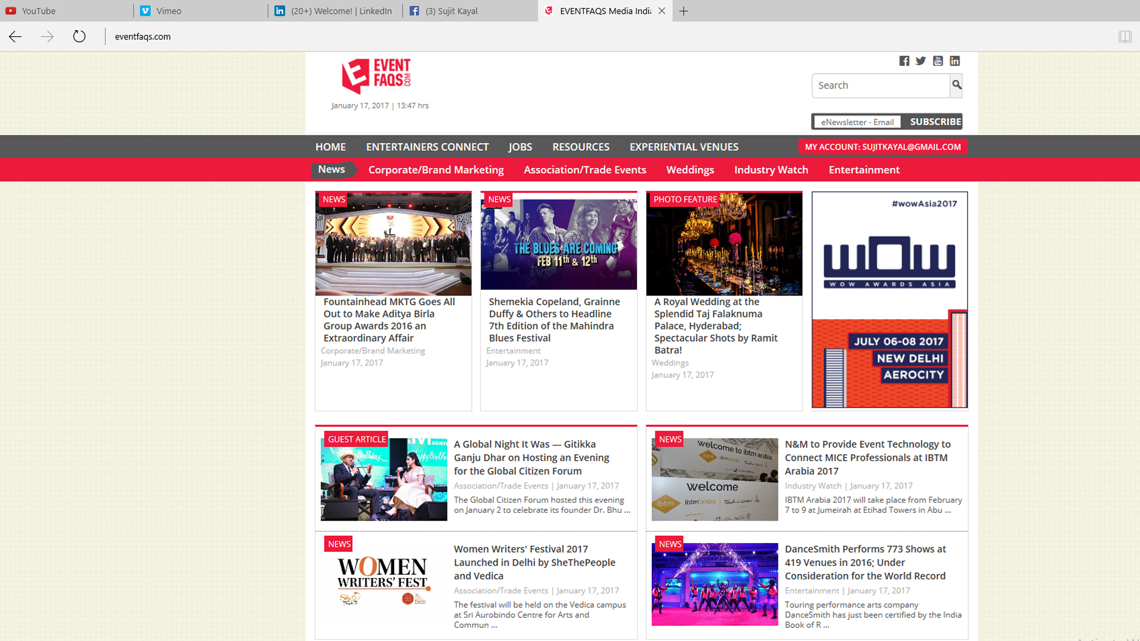Switch to the Vimeo browser tab
Screen dimensions: 1140x641
pos(201,11)
